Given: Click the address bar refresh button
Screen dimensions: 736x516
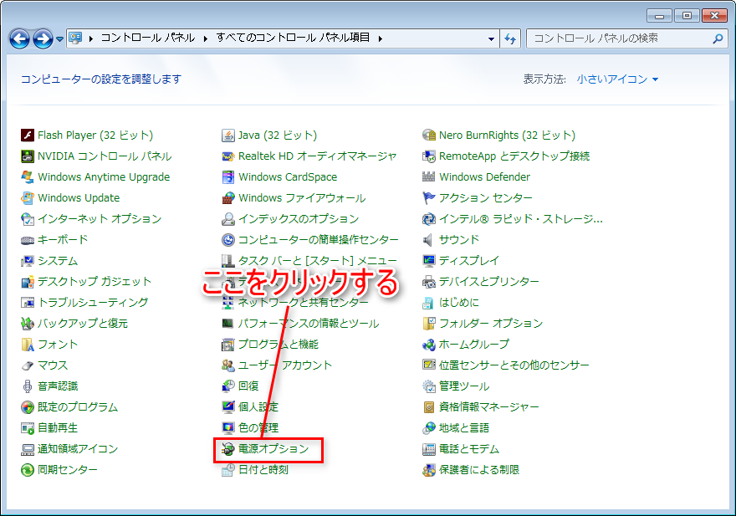Looking at the screenshot, I should coord(510,38).
